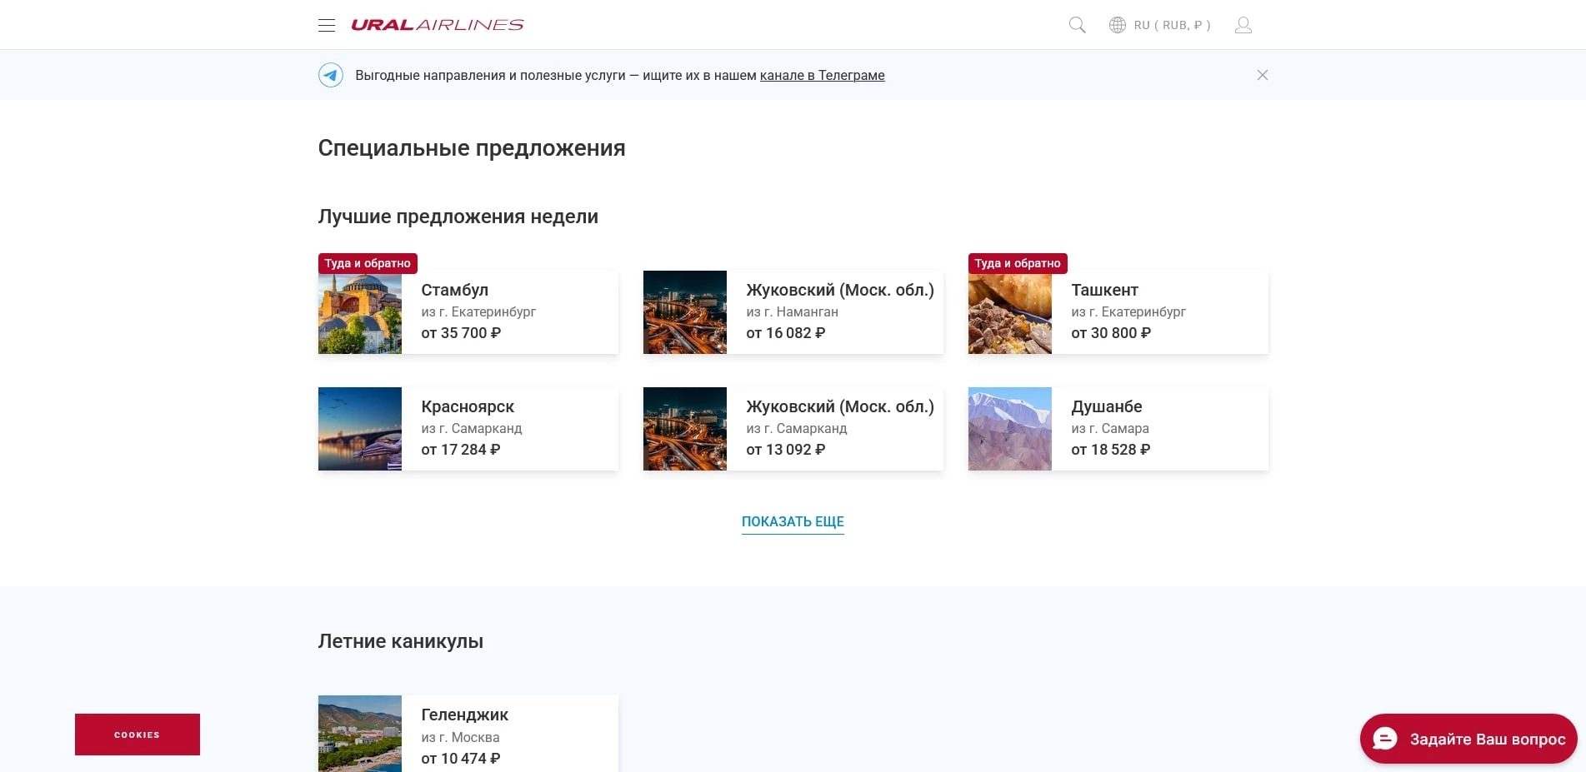The image size is (1586, 772).
Task: Dismiss the Telegram promo banner
Action: coord(1262,74)
